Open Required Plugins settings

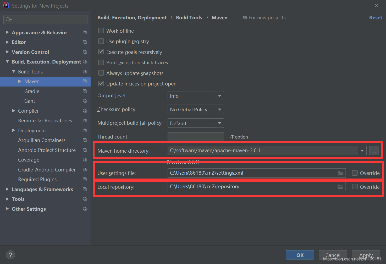(37, 179)
